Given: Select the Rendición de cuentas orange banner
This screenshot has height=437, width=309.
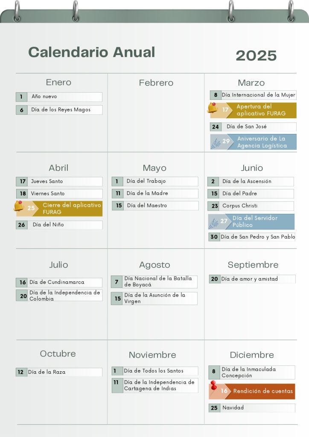Looking at the screenshot, I should (252, 391).
